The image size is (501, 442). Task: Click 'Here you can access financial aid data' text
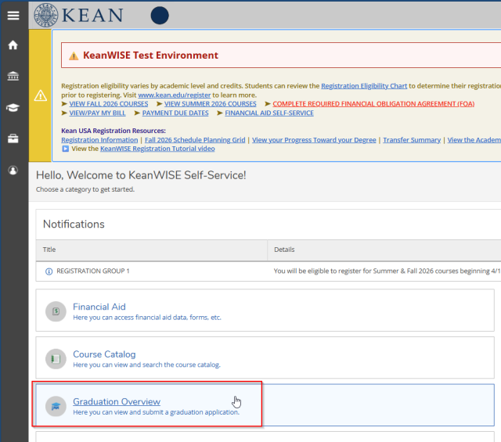(x=147, y=318)
